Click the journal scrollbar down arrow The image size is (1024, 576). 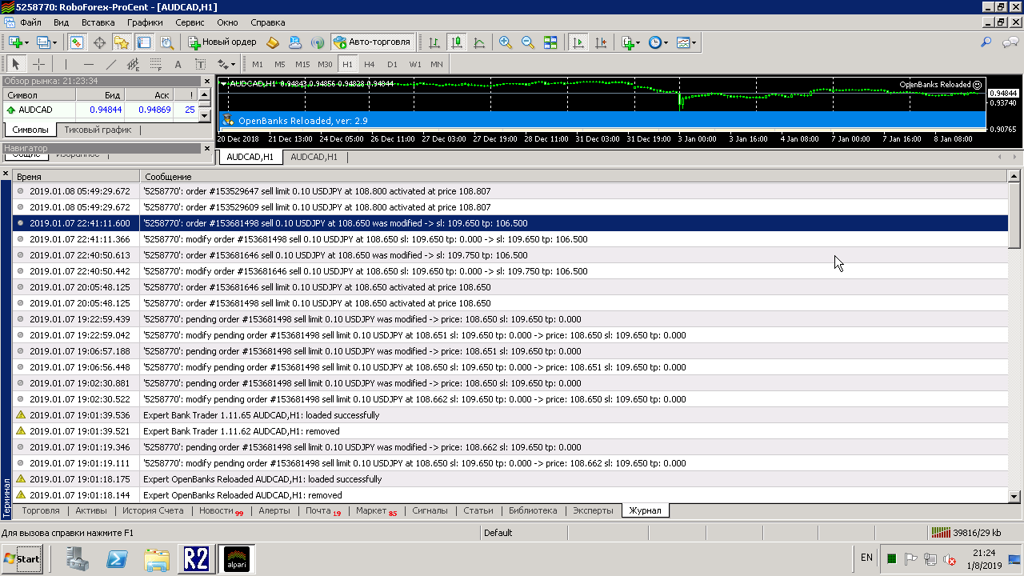coord(1014,497)
